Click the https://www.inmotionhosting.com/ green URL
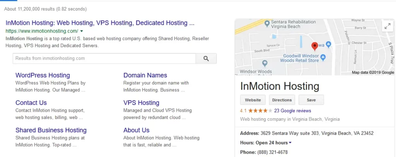Image resolution: width=396 pixels, height=157 pixels. point(42,31)
